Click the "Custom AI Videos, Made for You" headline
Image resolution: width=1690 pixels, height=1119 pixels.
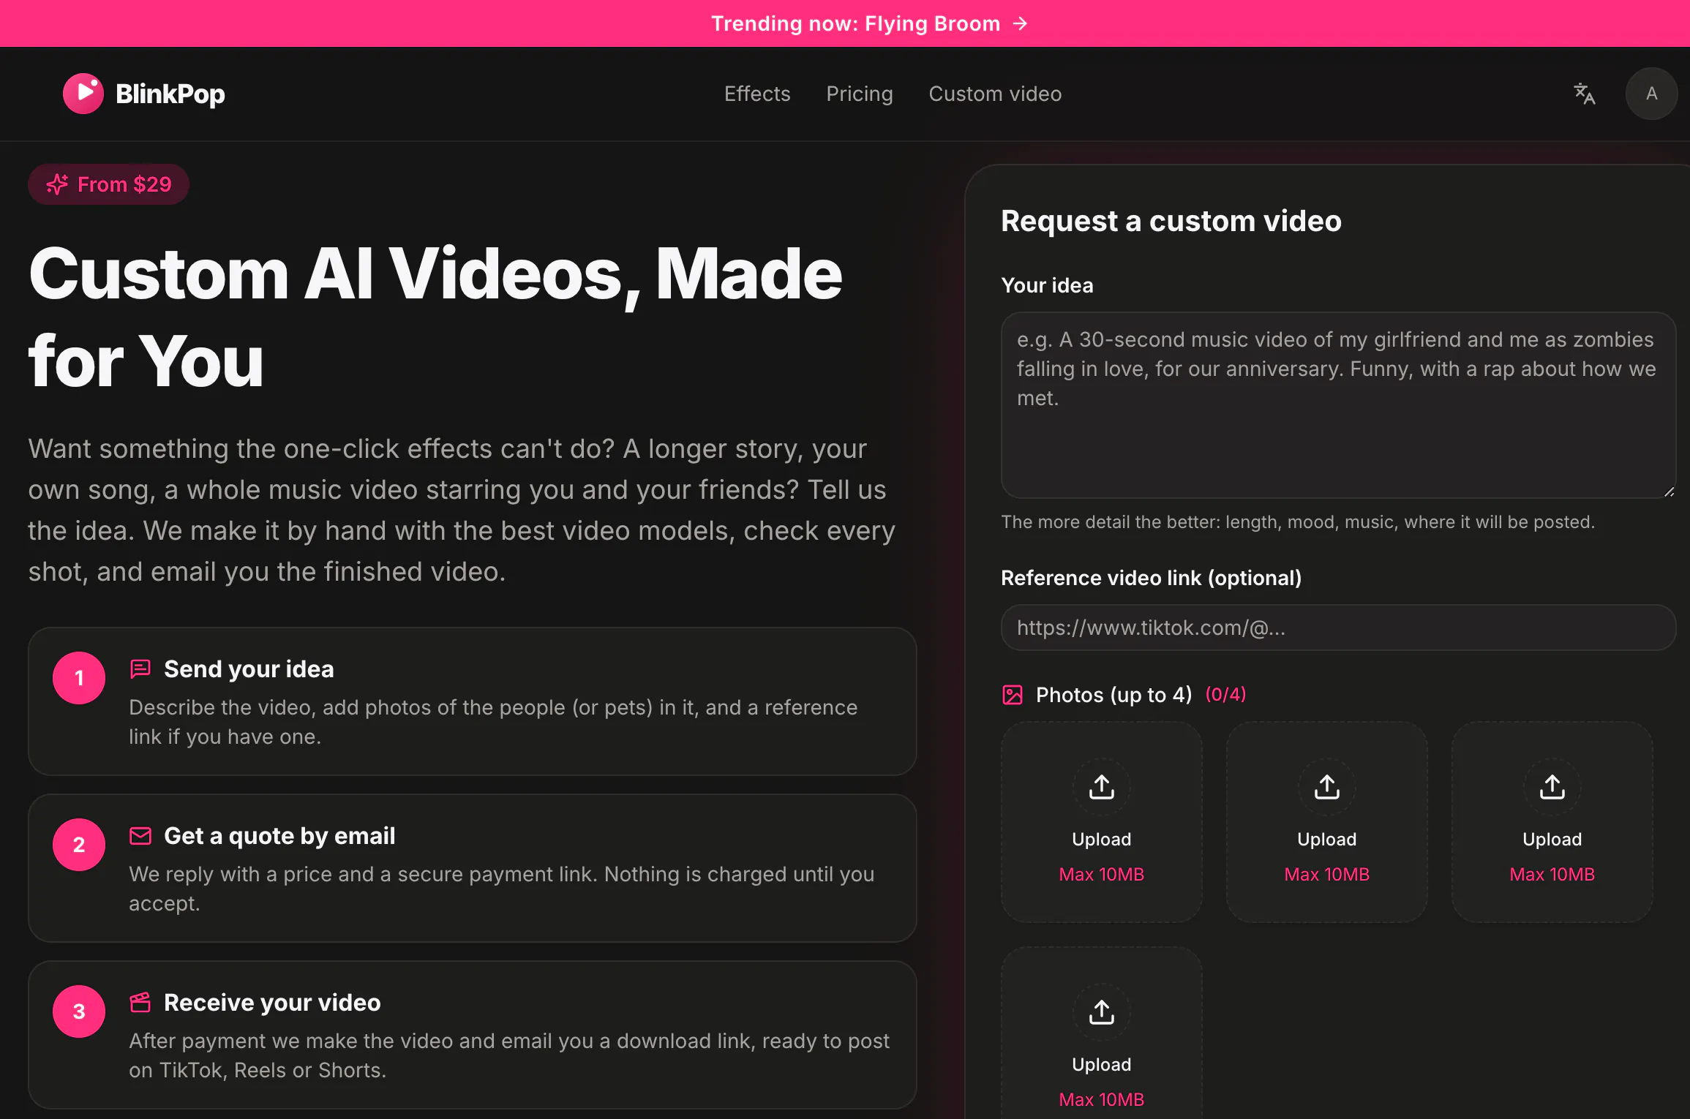[x=436, y=317]
